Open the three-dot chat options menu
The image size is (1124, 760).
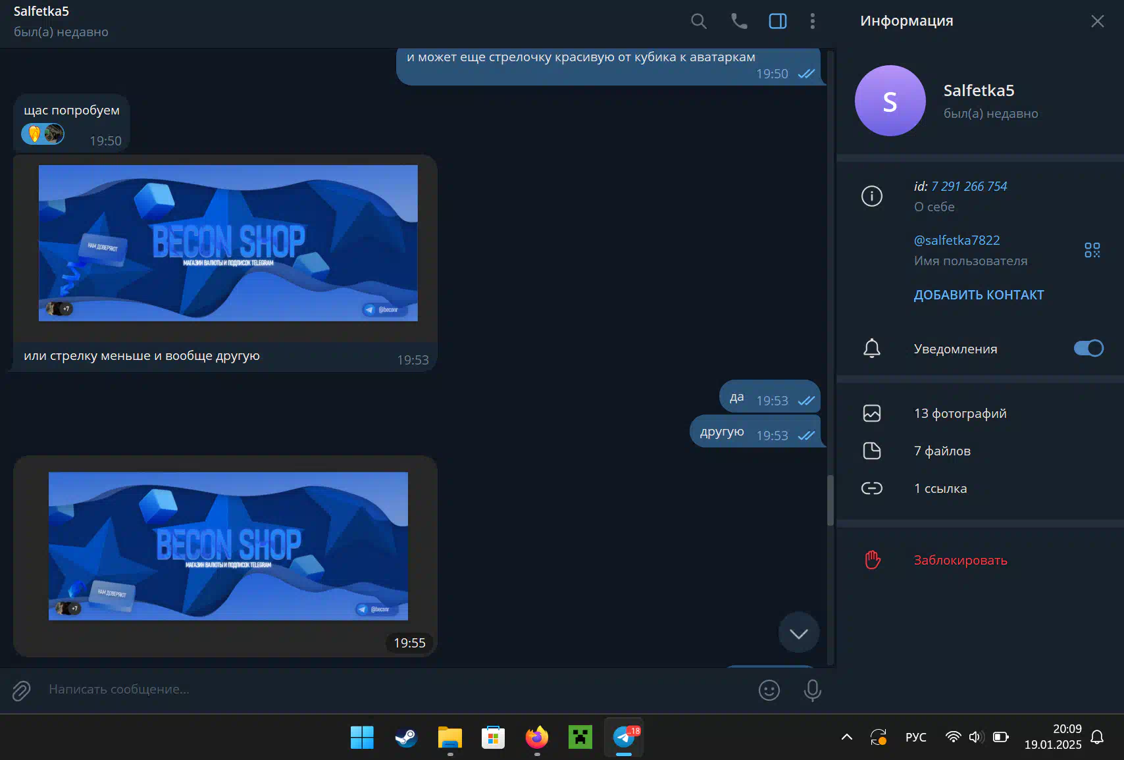pyautogui.click(x=813, y=21)
